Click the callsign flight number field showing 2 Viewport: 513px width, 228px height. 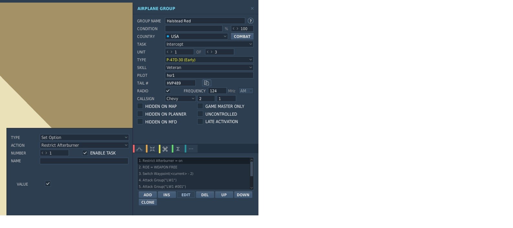pos(206,98)
